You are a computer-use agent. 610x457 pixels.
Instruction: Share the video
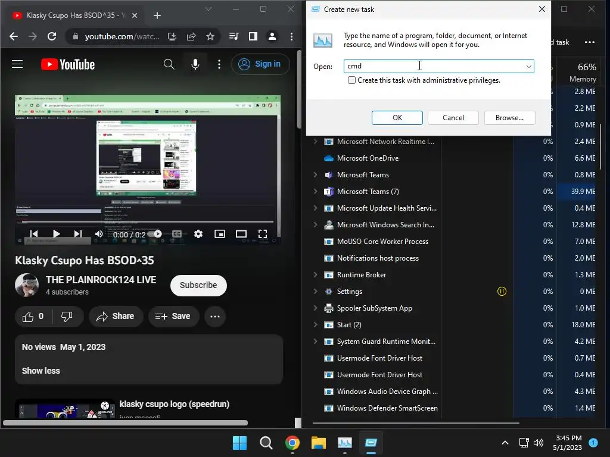(116, 317)
